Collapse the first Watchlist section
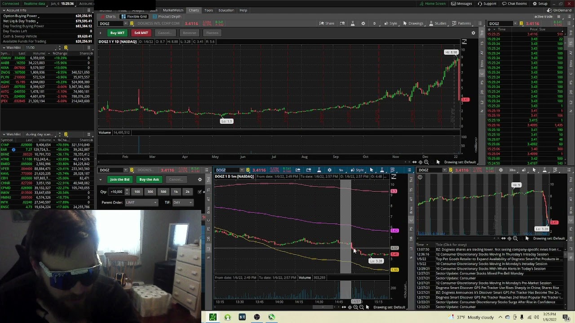Viewport: 575px width, 323px height. pyautogui.click(x=4, y=48)
